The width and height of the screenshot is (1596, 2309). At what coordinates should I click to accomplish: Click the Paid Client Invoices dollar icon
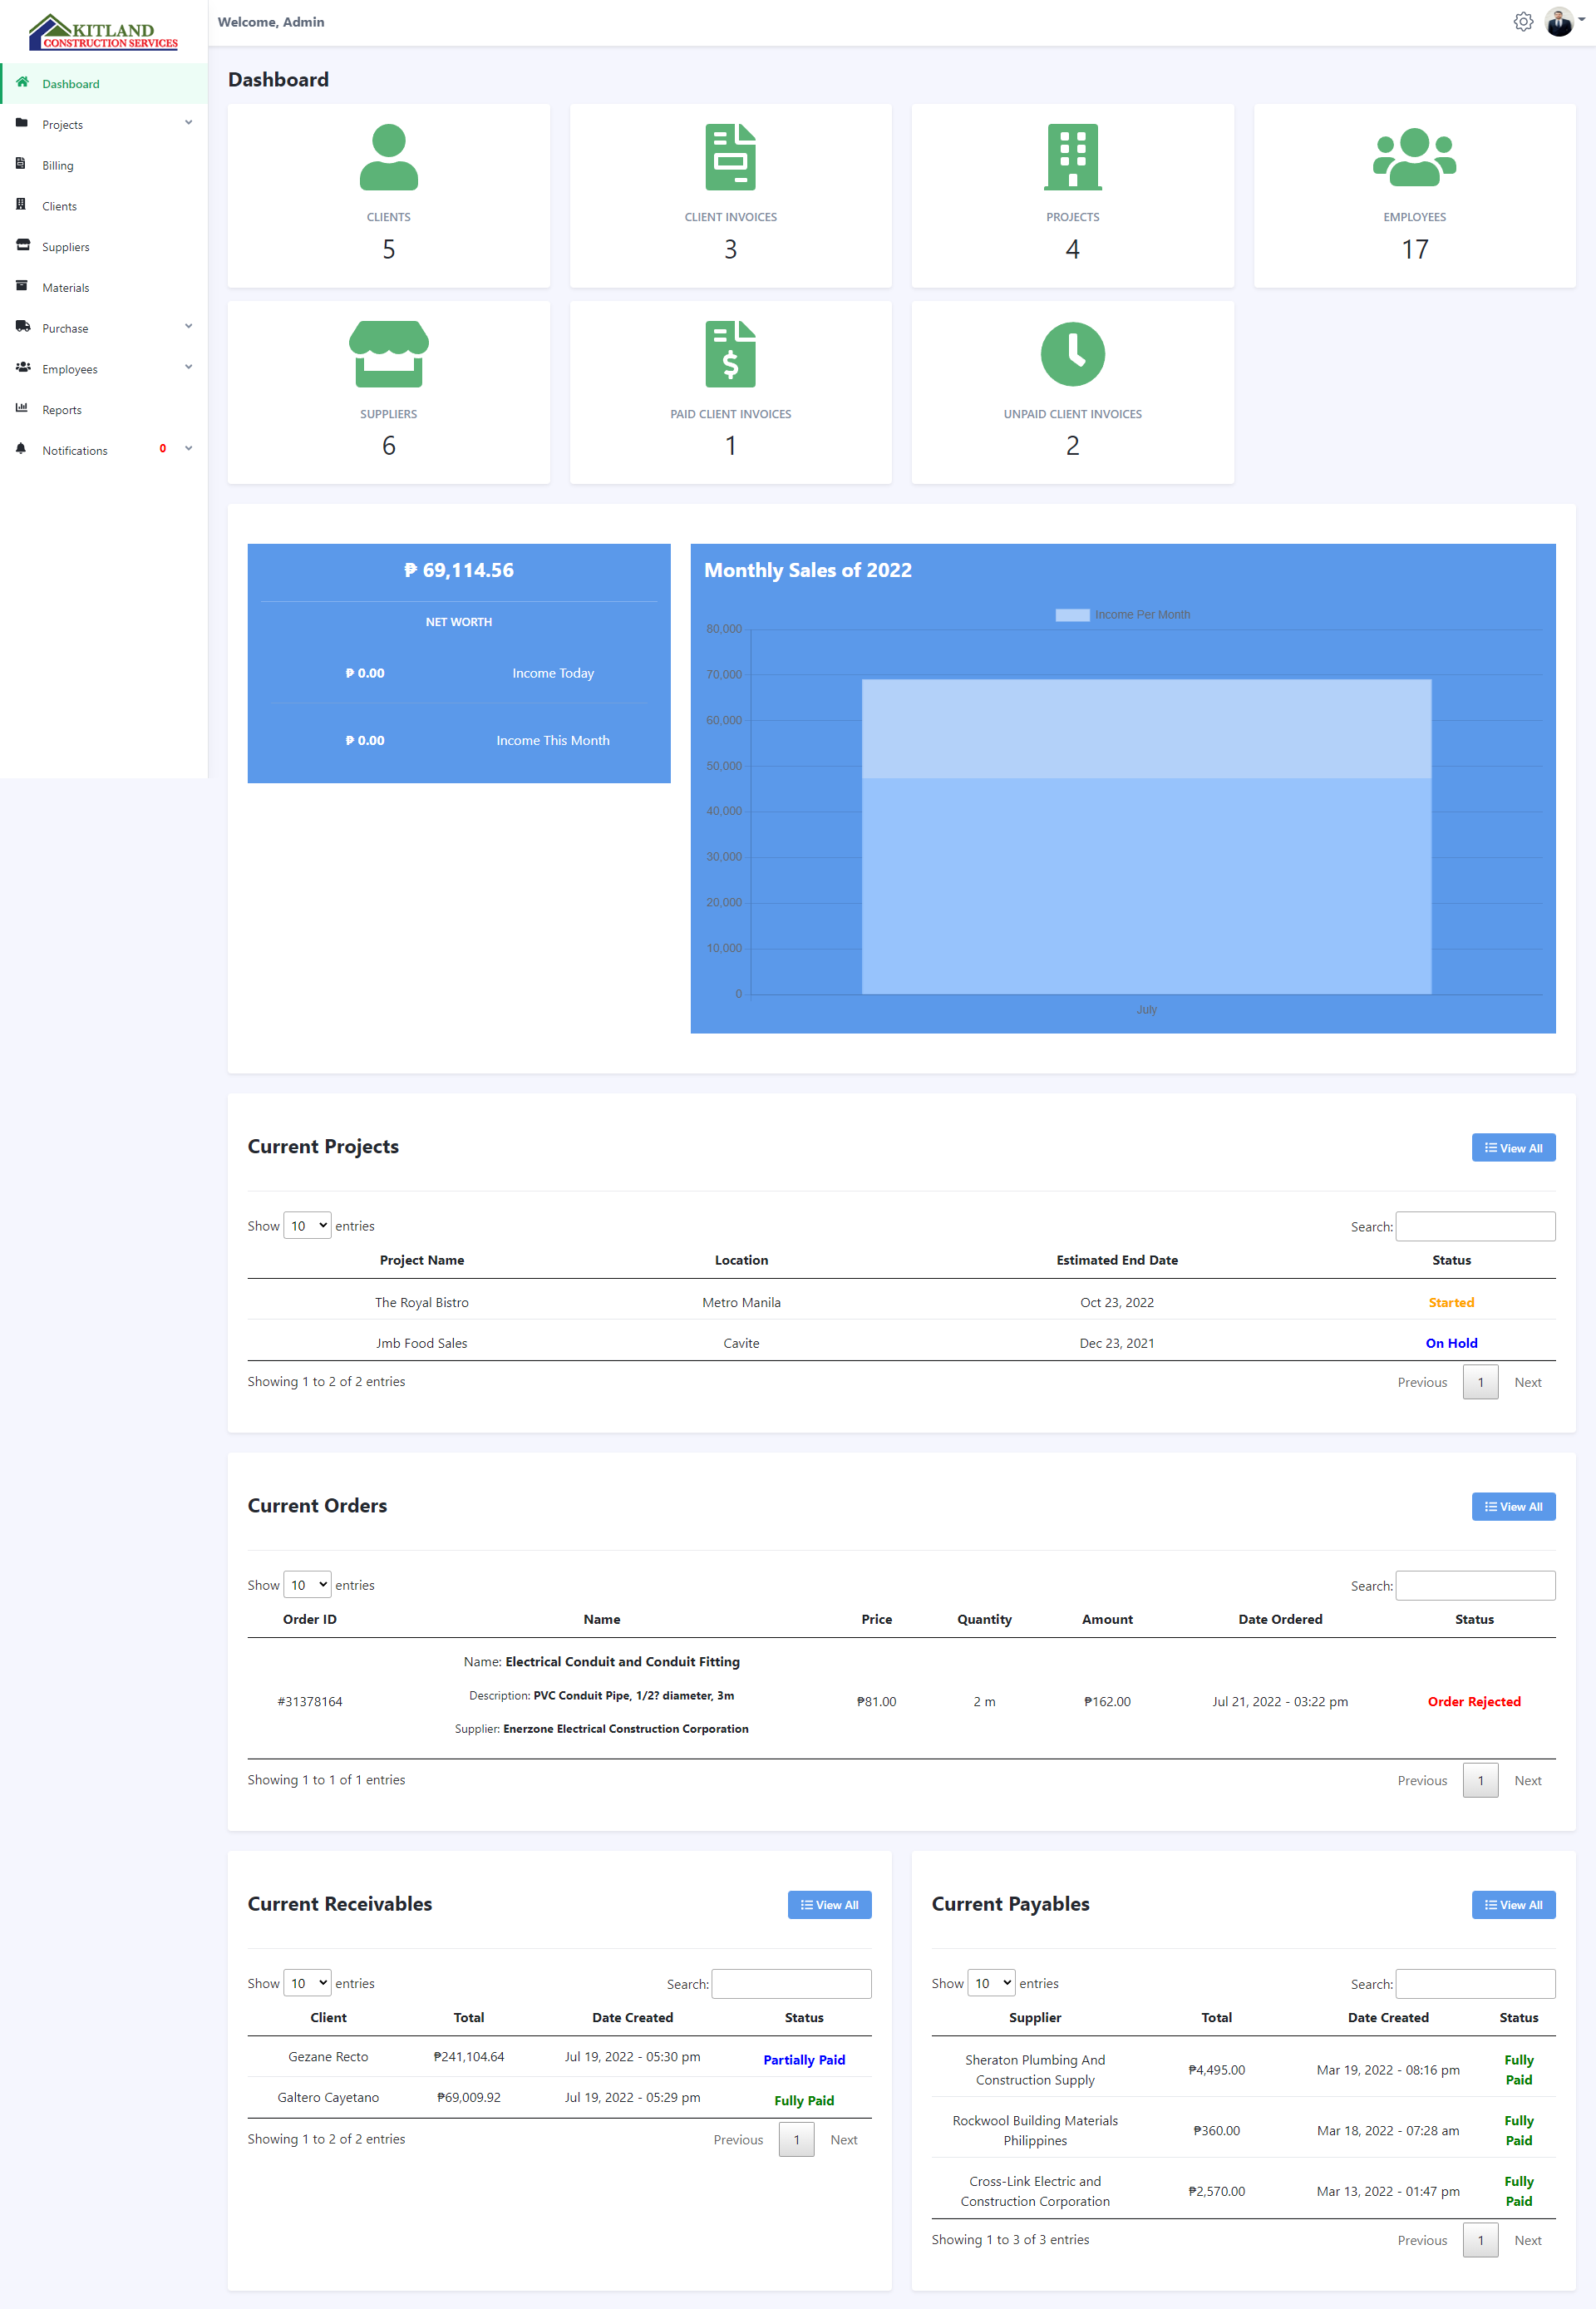click(730, 354)
